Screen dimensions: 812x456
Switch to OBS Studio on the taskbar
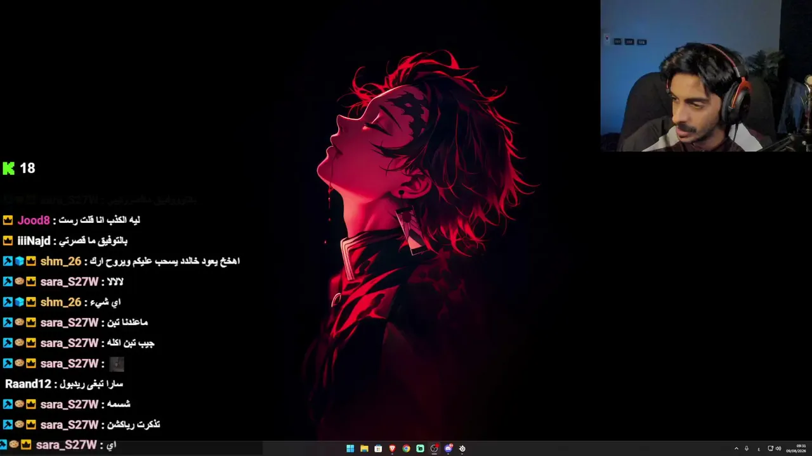[434, 448]
